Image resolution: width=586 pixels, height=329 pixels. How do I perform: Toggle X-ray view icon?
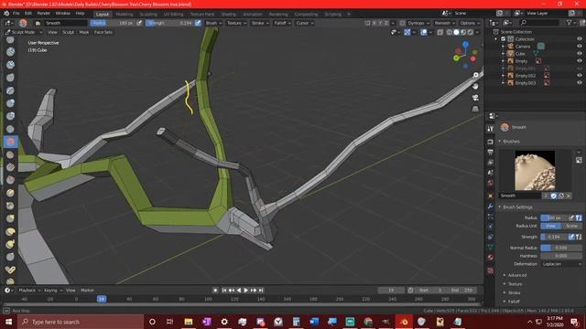pyautogui.click(x=440, y=33)
